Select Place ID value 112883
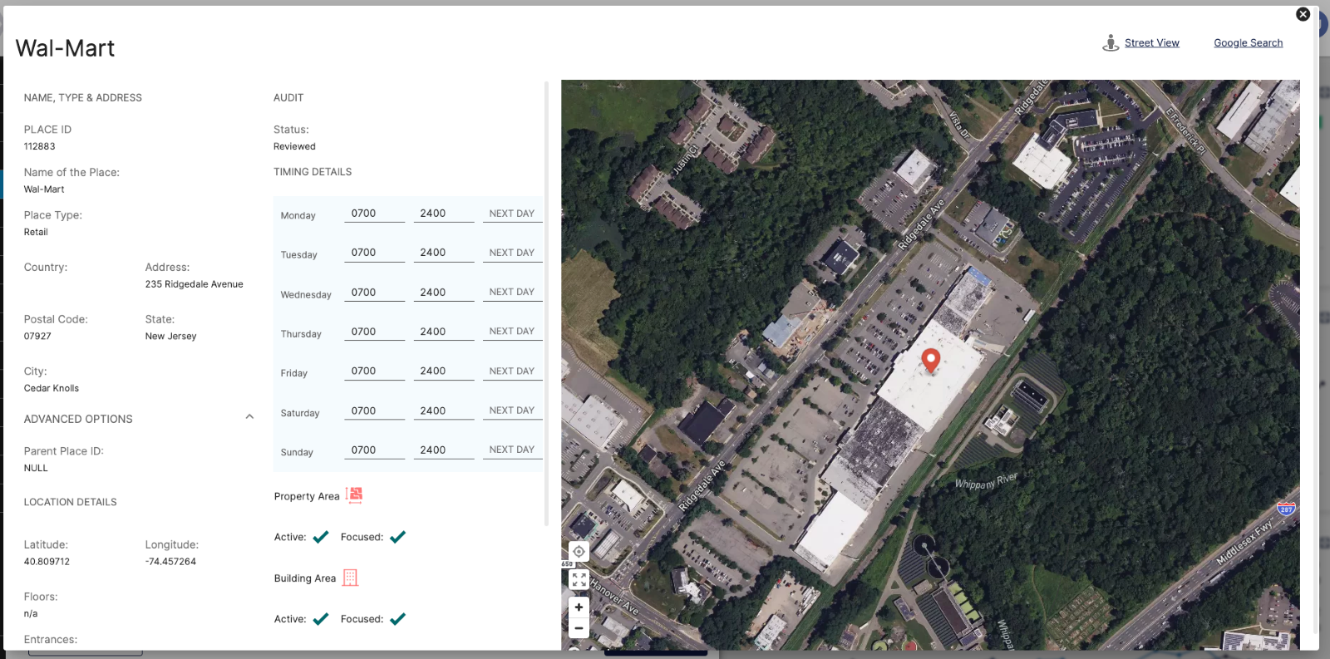This screenshot has width=1330, height=659. [40, 146]
